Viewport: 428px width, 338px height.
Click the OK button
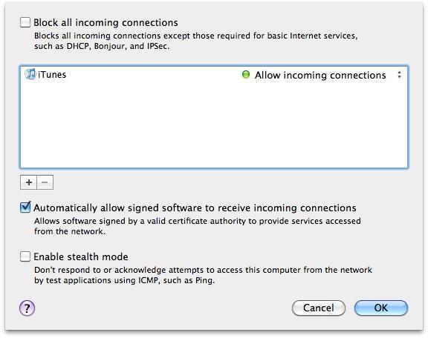[381, 308]
